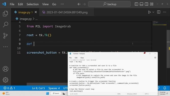Open notifications bell in status bar
The image size is (170, 96).
point(165,88)
